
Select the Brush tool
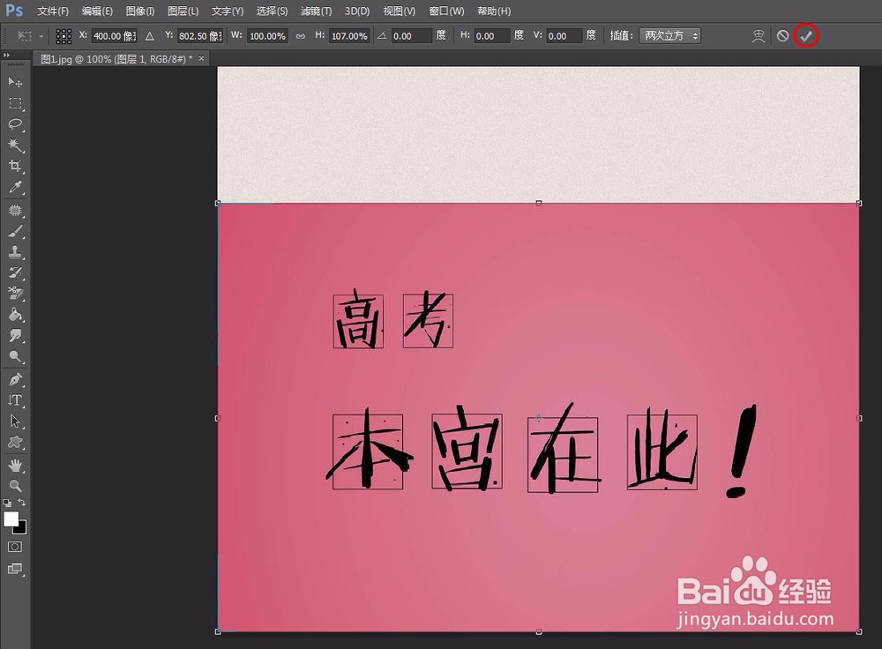coord(15,231)
